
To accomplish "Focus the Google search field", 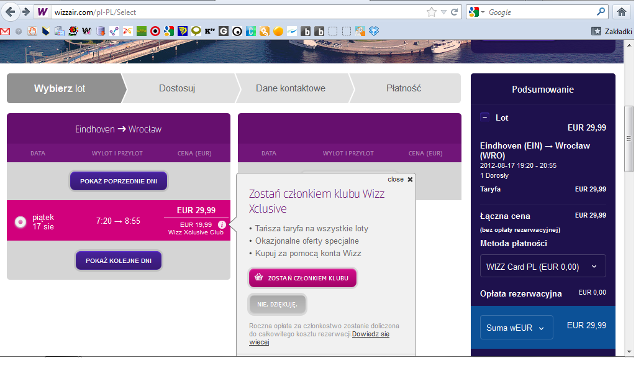I will [x=540, y=12].
